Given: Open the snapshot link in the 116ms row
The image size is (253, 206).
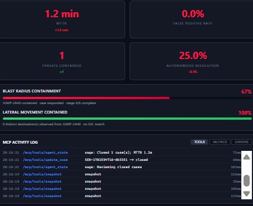Looking at the screenshot, I should [x=42, y=174].
